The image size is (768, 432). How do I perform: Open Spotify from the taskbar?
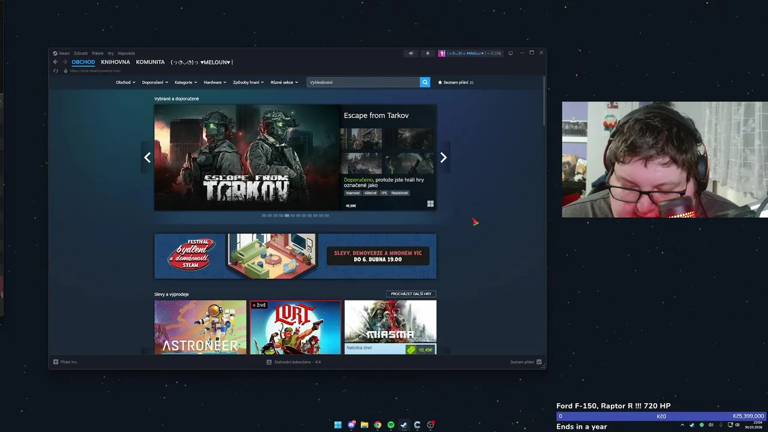(391, 425)
